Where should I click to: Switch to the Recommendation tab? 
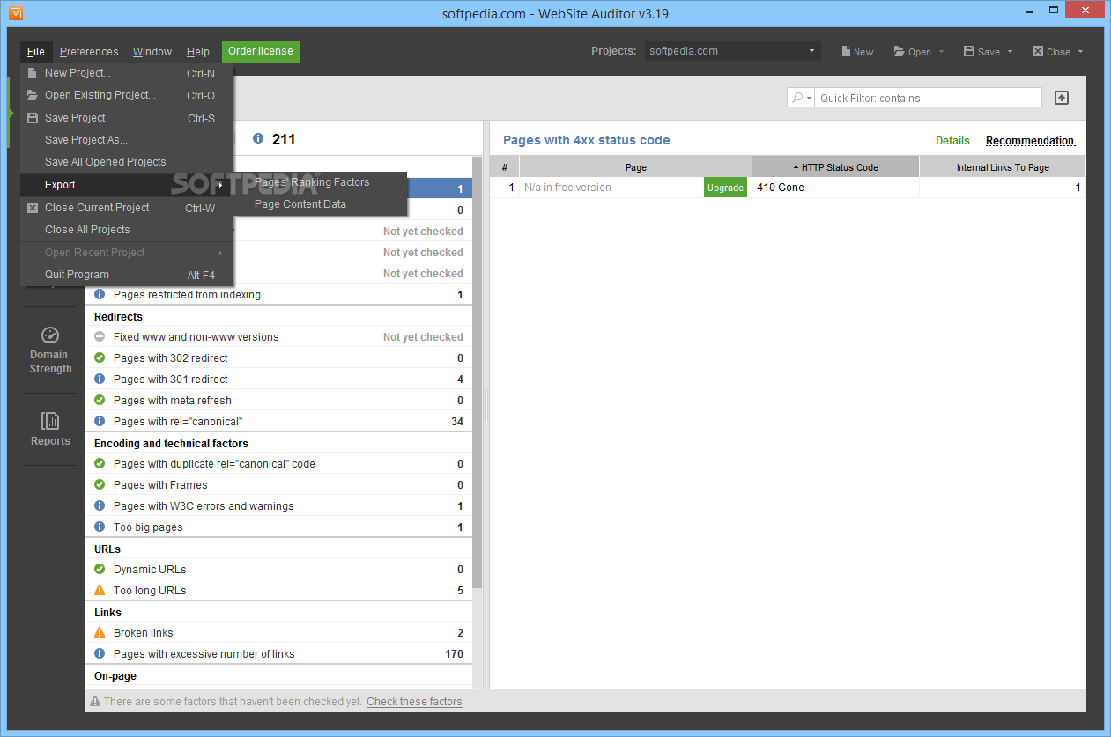pyautogui.click(x=1030, y=141)
